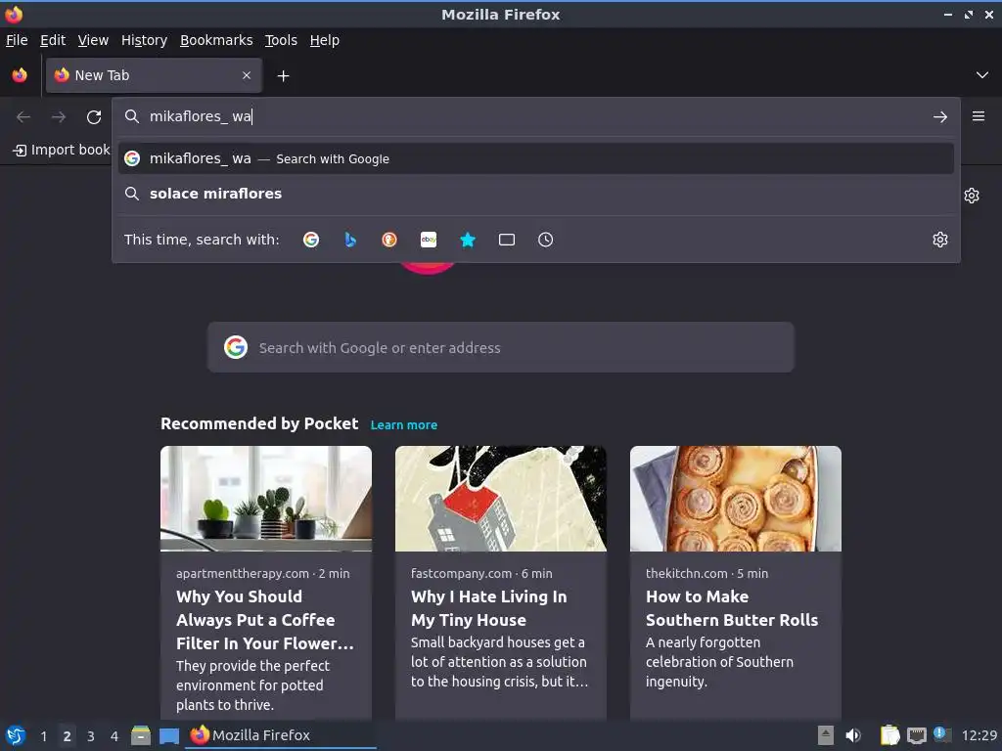
Task: Go back with the back arrow
Action: click(x=23, y=117)
